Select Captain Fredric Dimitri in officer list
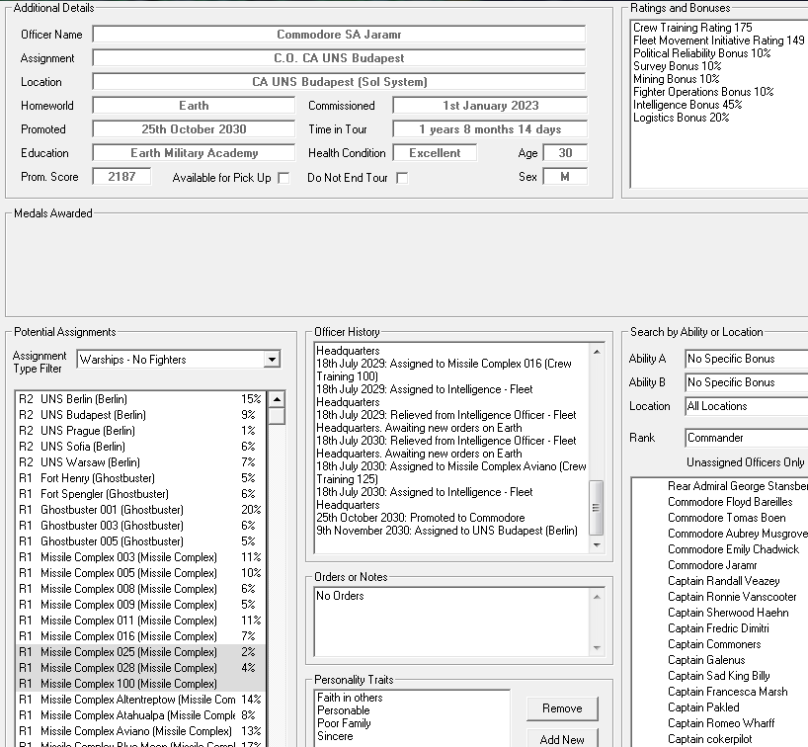The image size is (808, 747). (x=718, y=628)
